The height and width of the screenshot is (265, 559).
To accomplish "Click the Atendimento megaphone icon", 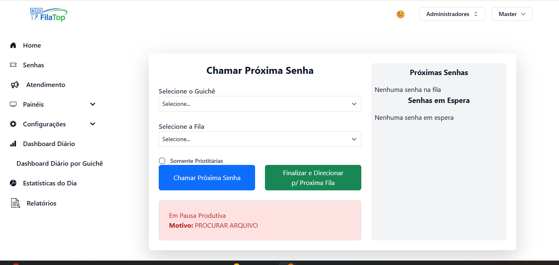I will pyautogui.click(x=15, y=85).
